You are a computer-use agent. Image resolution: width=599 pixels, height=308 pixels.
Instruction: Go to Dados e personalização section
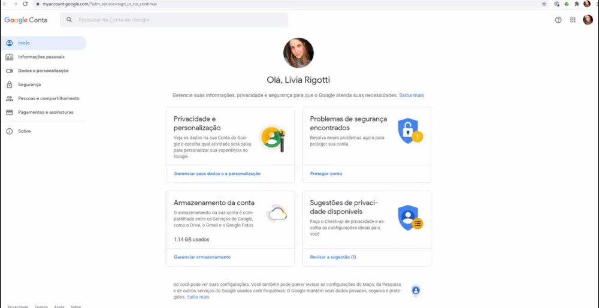[43, 71]
